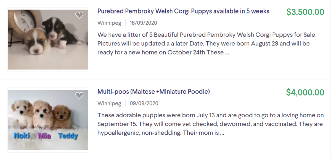Open the Purebred Pembroky Welsh Corgi Puppys title

click(x=183, y=11)
